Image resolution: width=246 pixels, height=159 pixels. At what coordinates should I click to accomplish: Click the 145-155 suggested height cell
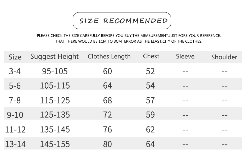point(55,144)
